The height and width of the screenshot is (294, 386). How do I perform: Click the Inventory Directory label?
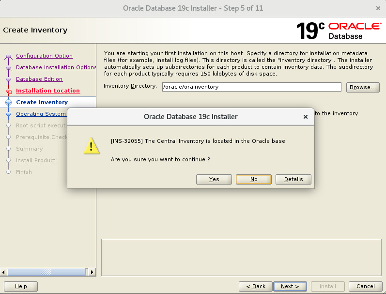click(x=130, y=86)
